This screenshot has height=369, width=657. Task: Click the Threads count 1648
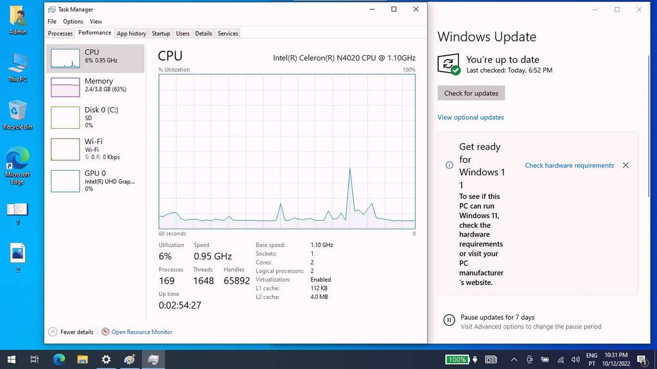pyautogui.click(x=203, y=280)
